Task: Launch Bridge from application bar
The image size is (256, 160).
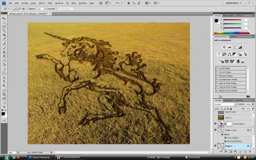Action: 101,3
